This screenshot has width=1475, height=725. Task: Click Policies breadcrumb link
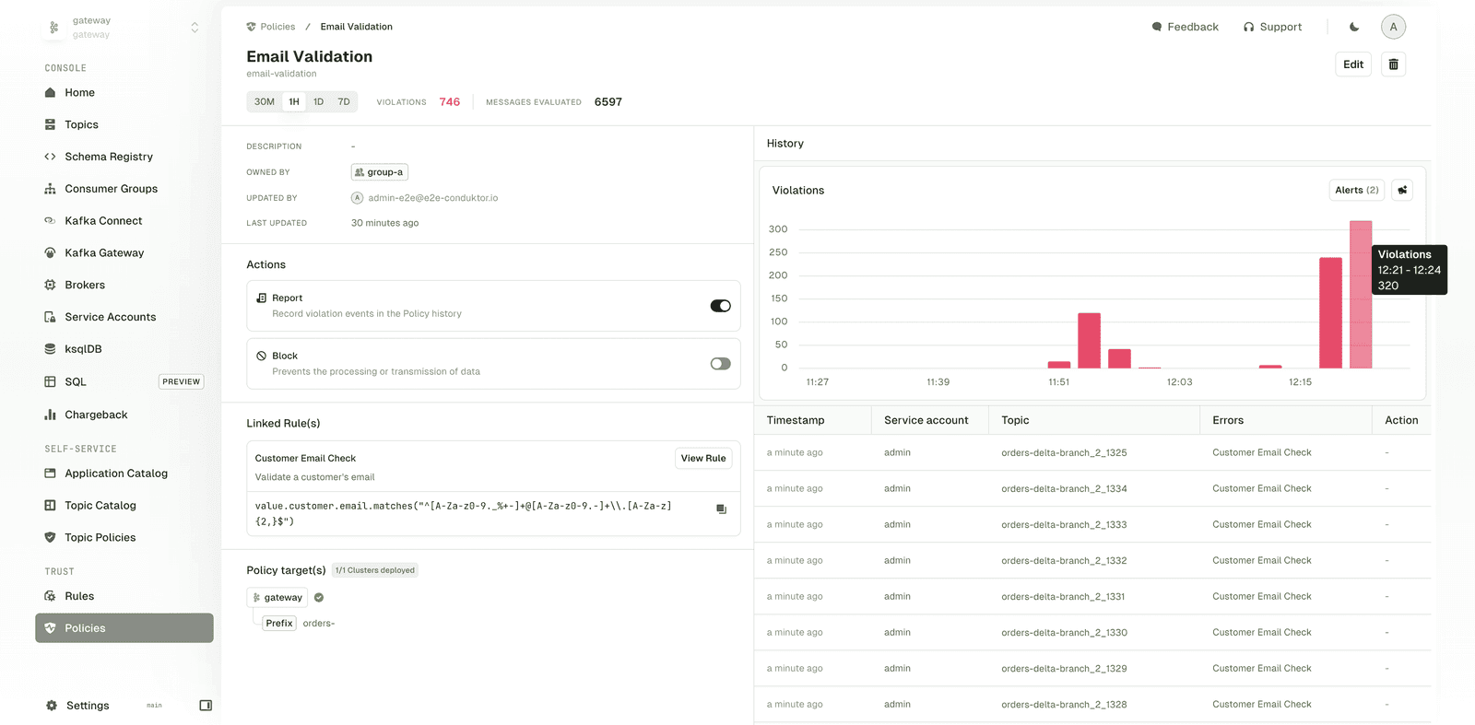pyautogui.click(x=277, y=27)
